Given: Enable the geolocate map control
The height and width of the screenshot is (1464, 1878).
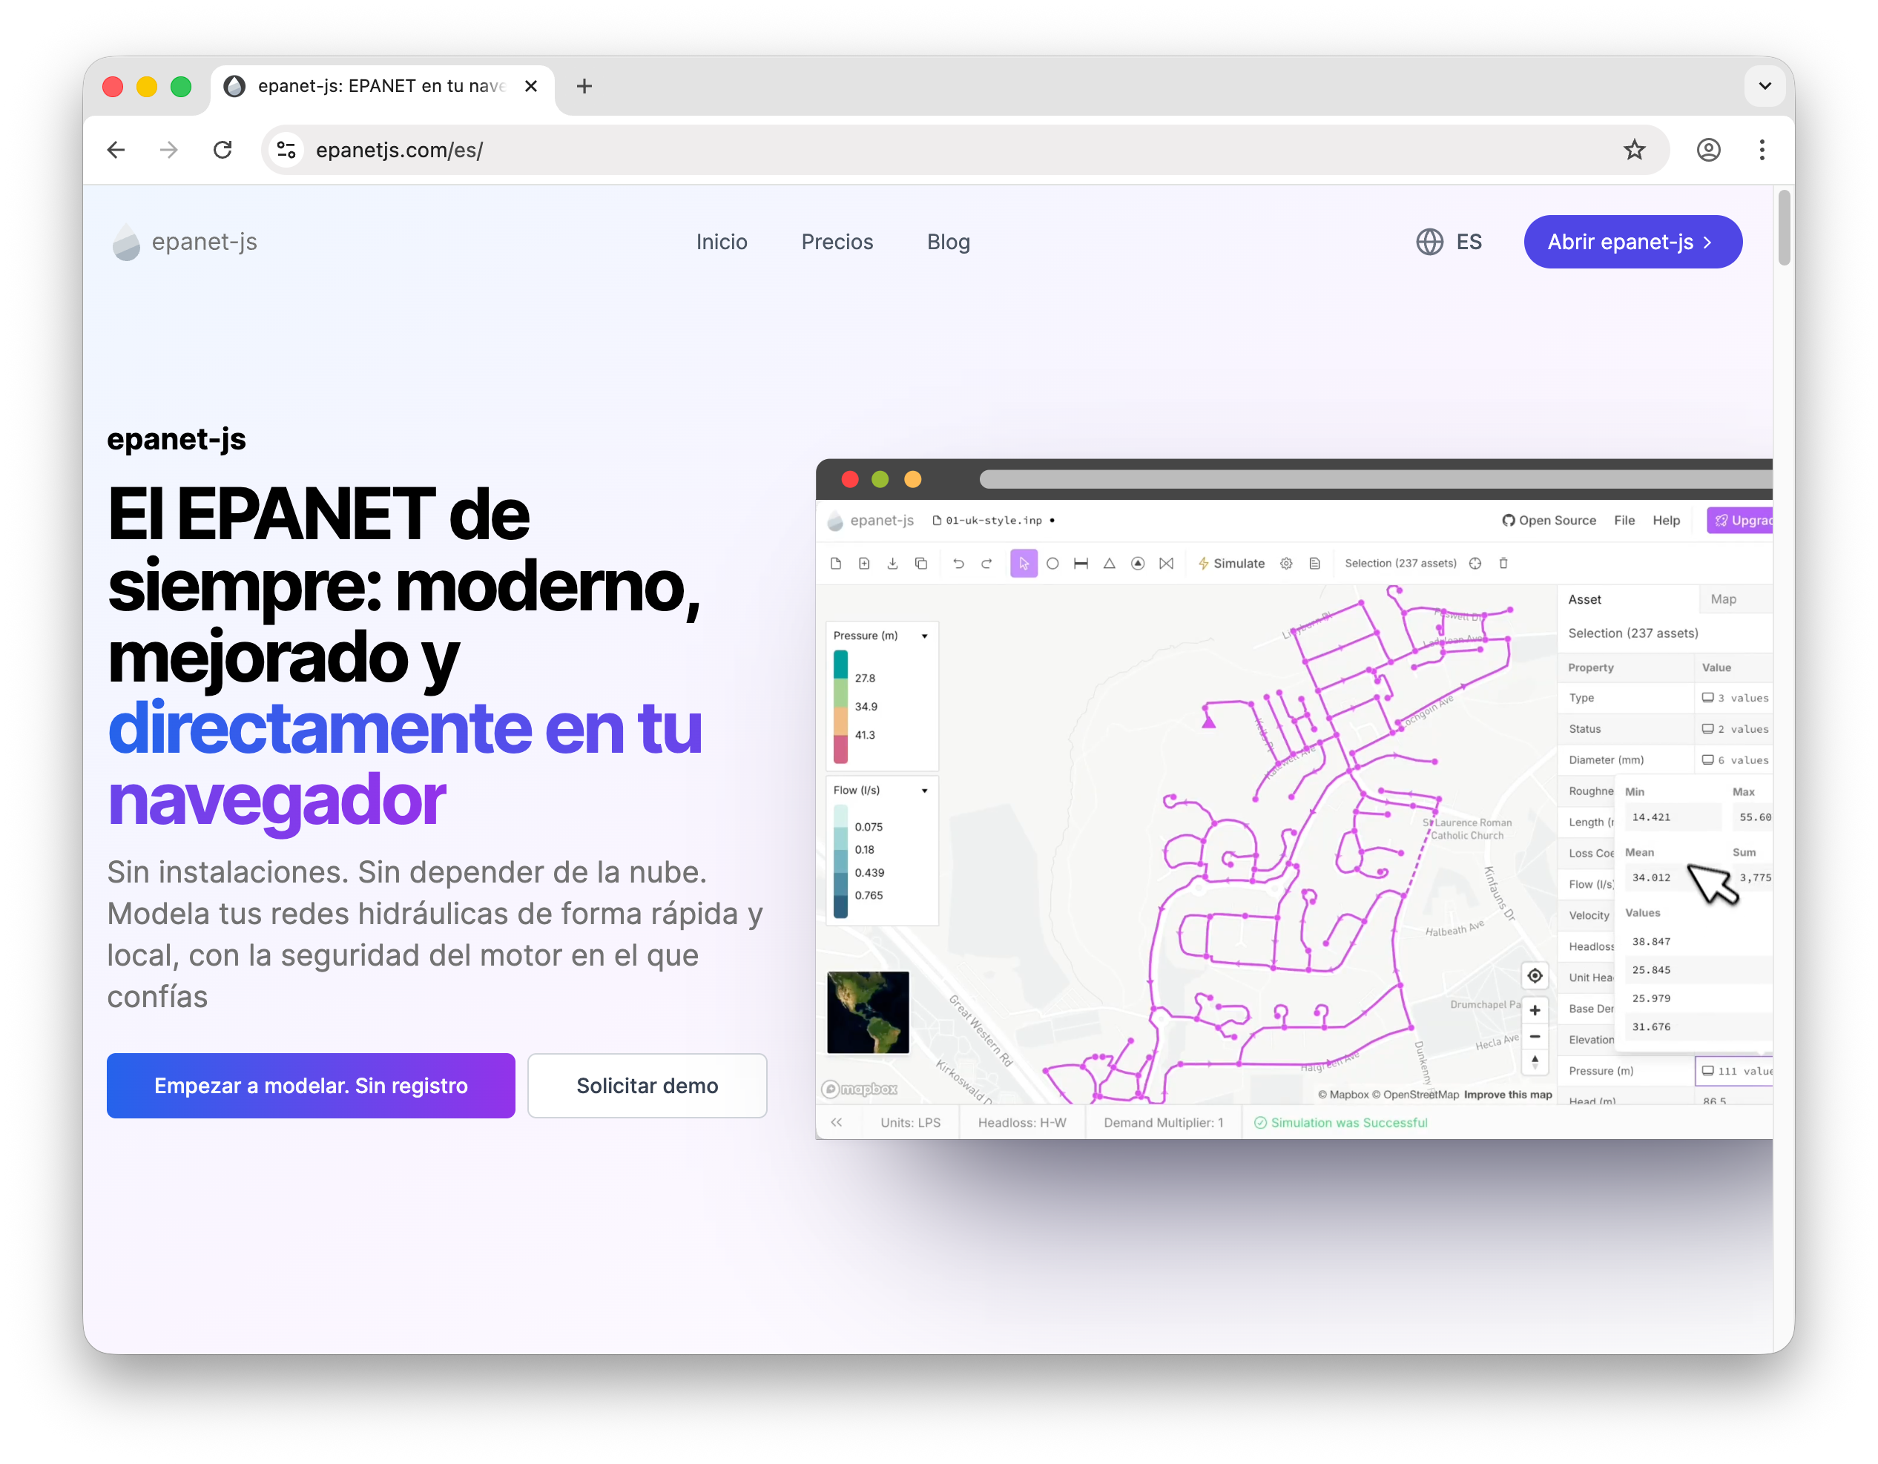Looking at the screenshot, I should coord(1536,975).
